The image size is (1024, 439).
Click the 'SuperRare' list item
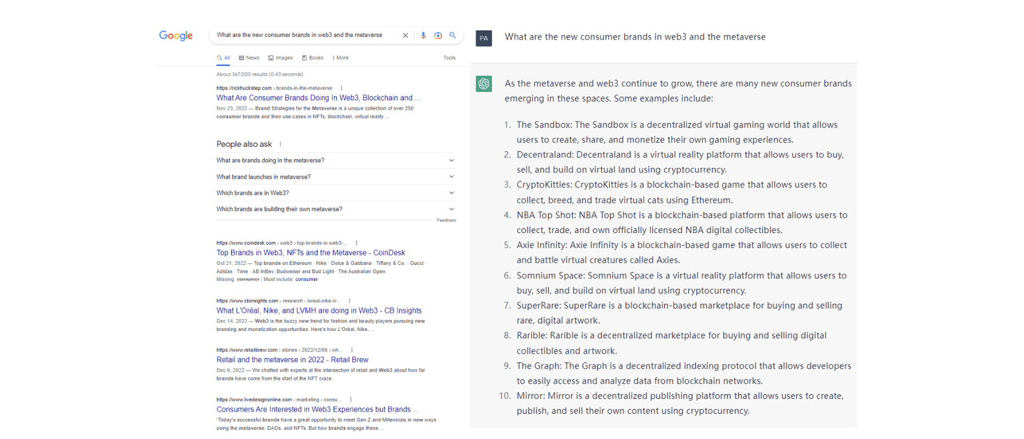click(680, 313)
